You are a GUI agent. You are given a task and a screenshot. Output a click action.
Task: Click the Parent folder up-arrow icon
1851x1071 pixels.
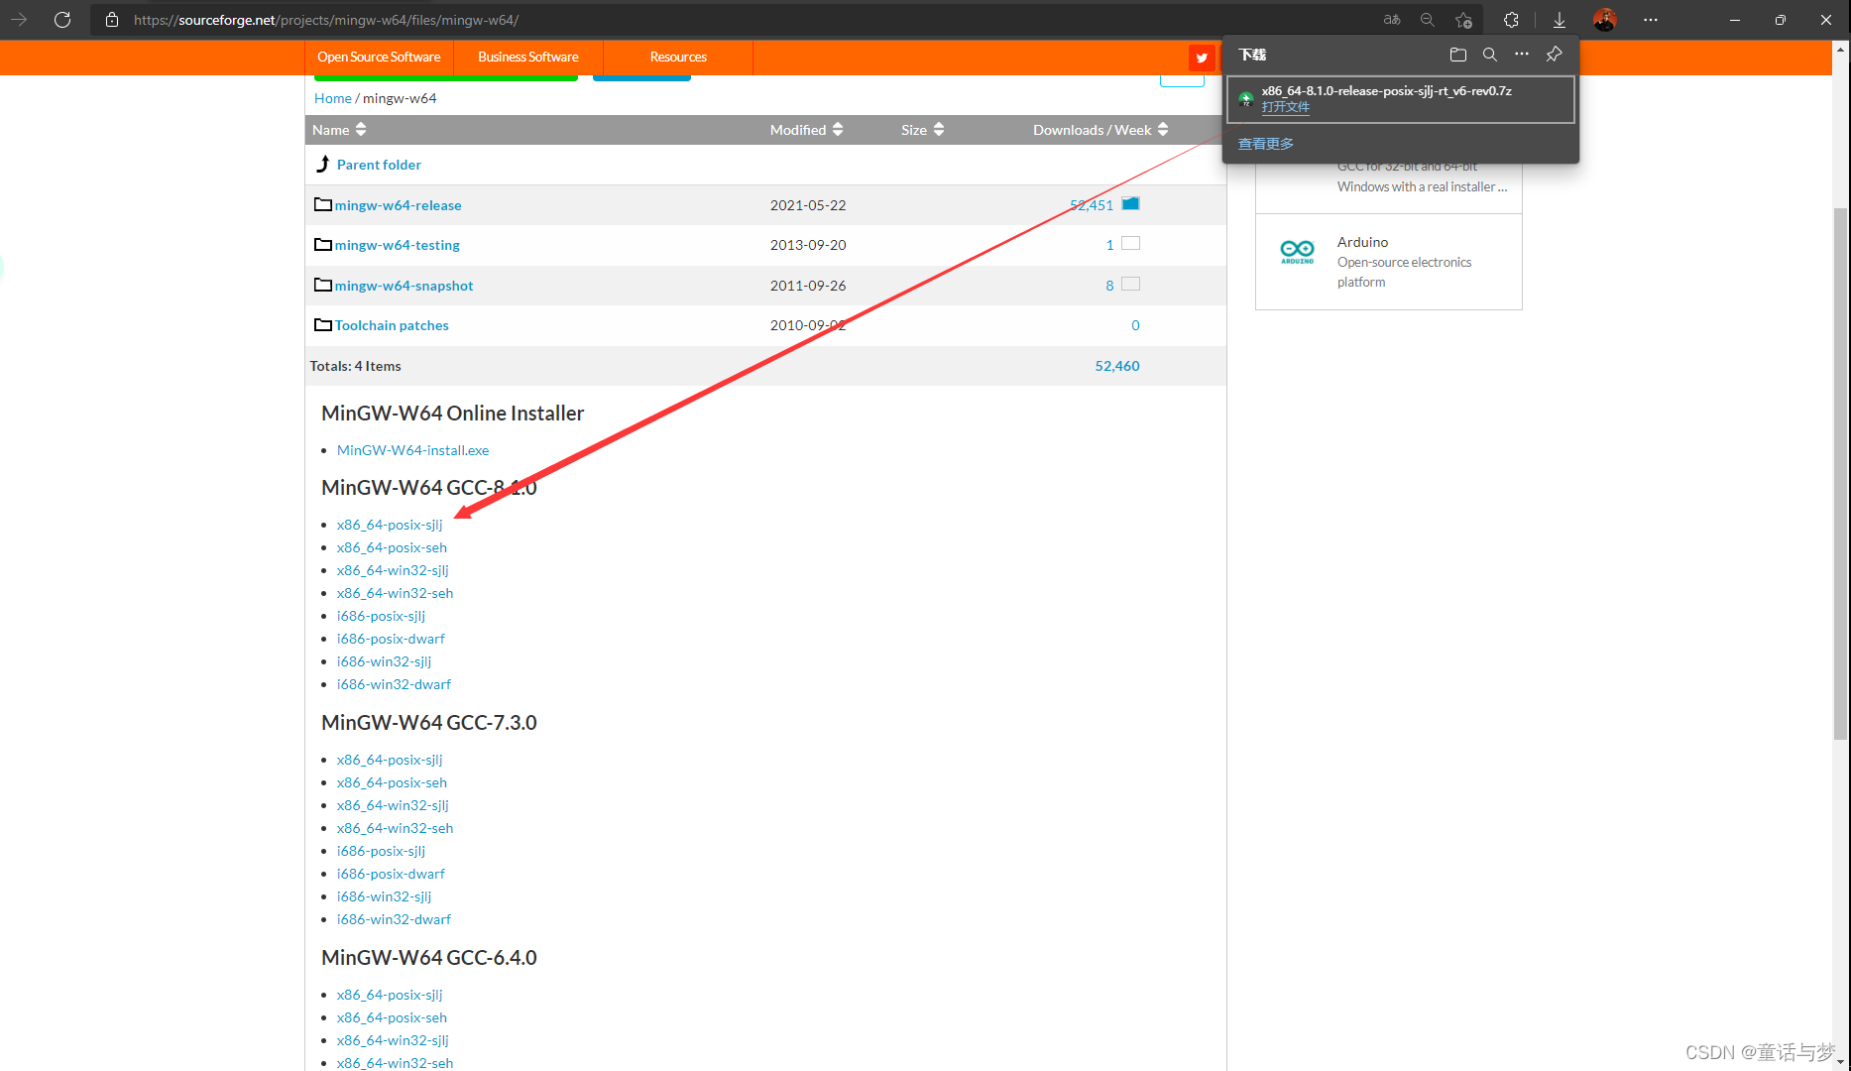(323, 164)
